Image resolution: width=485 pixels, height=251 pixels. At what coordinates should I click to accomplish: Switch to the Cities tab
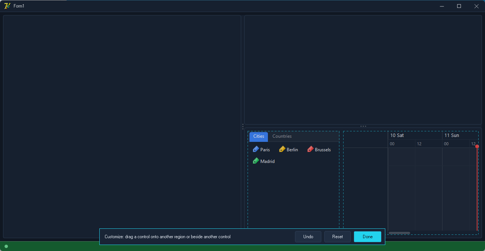pyautogui.click(x=259, y=137)
